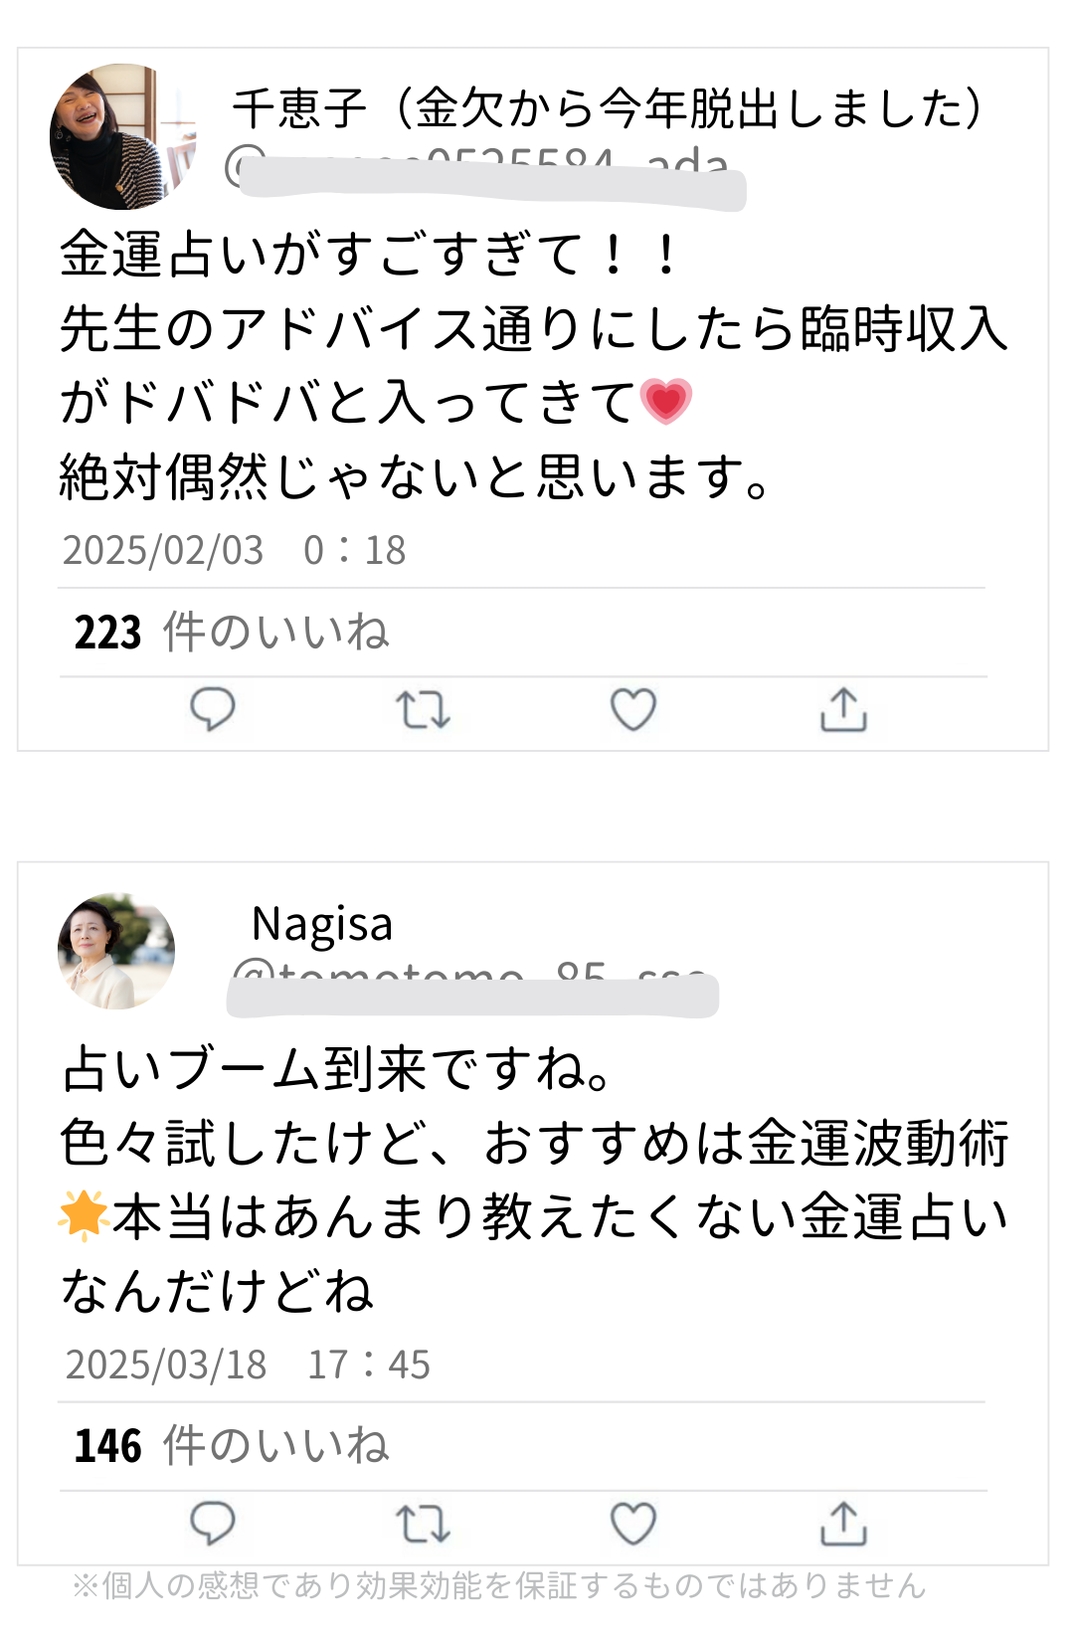Click Nagisa's blurred username handle

[472, 990]
